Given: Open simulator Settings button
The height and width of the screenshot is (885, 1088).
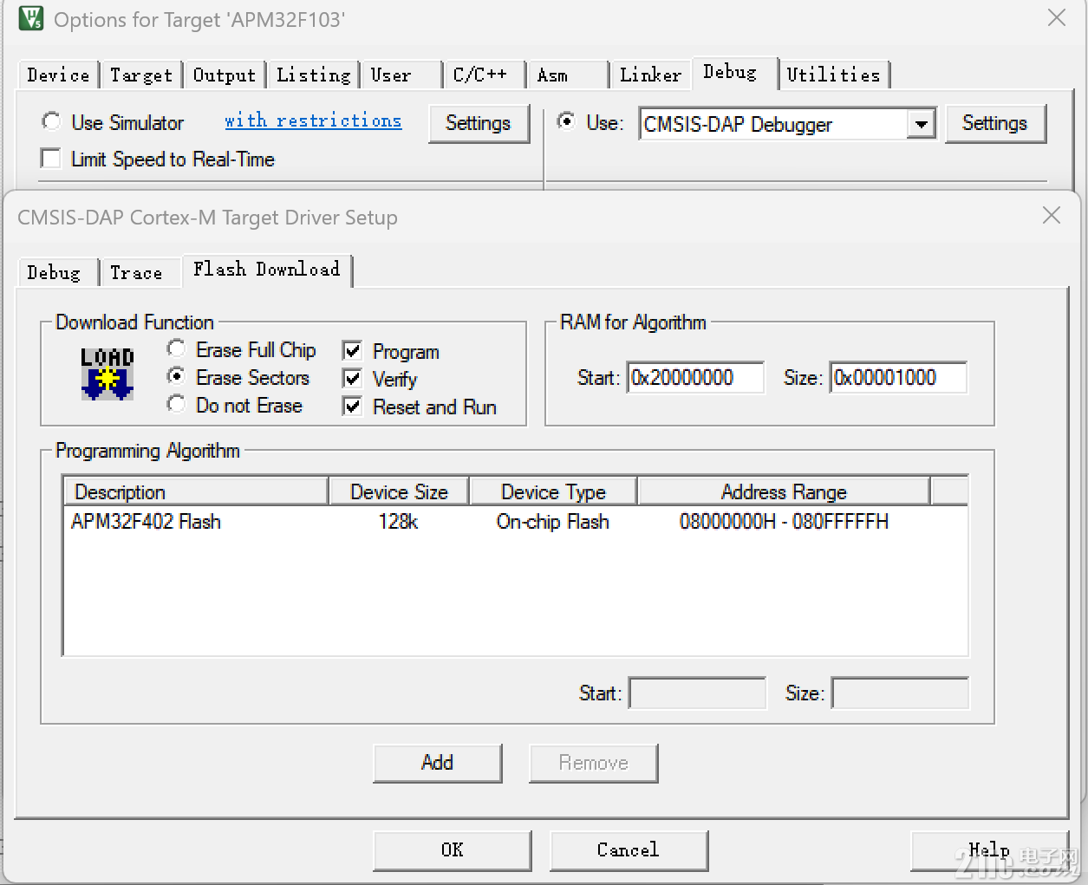Looking at the screenshot, I should pyautogui.click(x=479, y=123).
